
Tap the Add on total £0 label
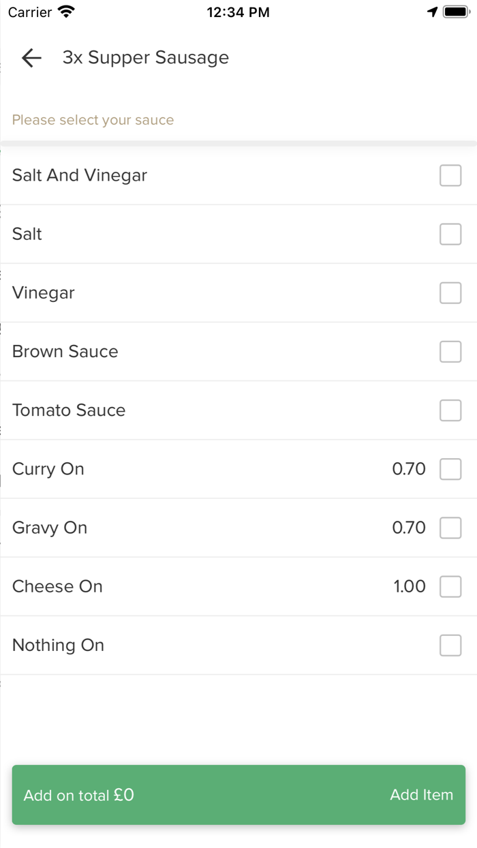[x=79, y=795]
